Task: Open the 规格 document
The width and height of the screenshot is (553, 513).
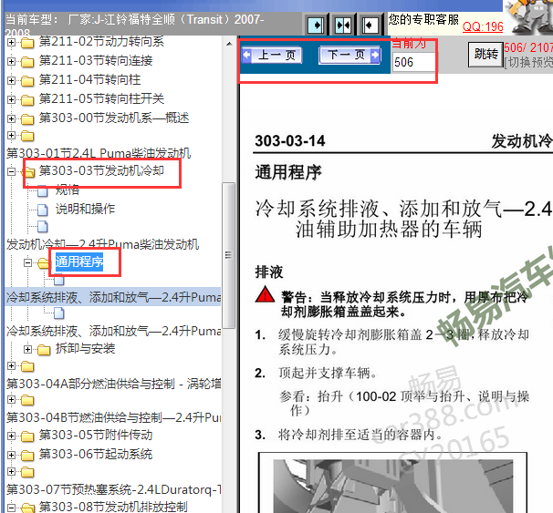Action: 68,190
